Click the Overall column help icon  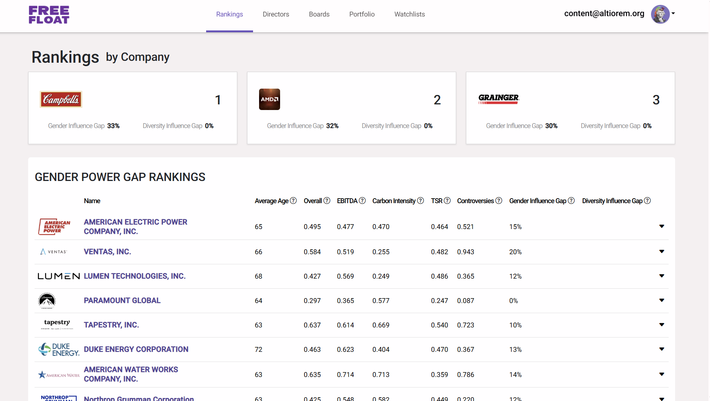coord(326,201)
